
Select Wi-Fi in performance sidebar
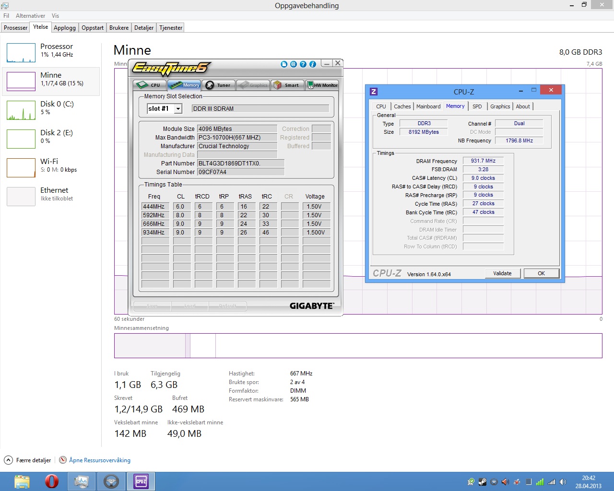51,168
